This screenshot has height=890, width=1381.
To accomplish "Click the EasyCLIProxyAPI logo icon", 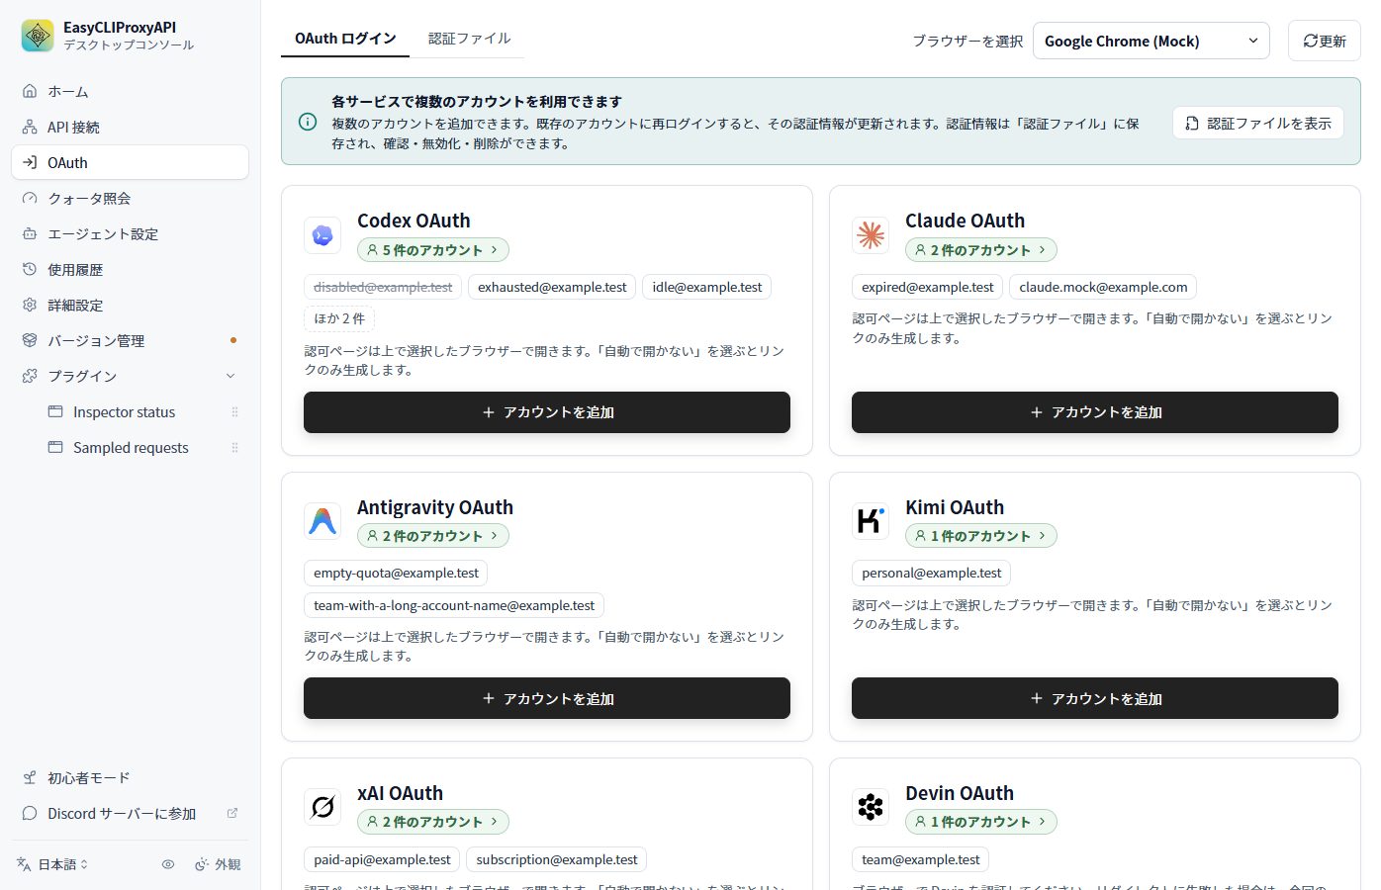I will tap(38, 36).
